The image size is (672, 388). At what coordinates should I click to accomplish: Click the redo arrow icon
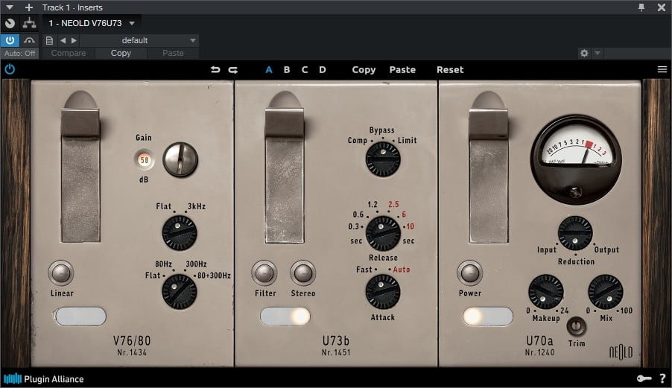pyautogui.click(x=232, y=69)
